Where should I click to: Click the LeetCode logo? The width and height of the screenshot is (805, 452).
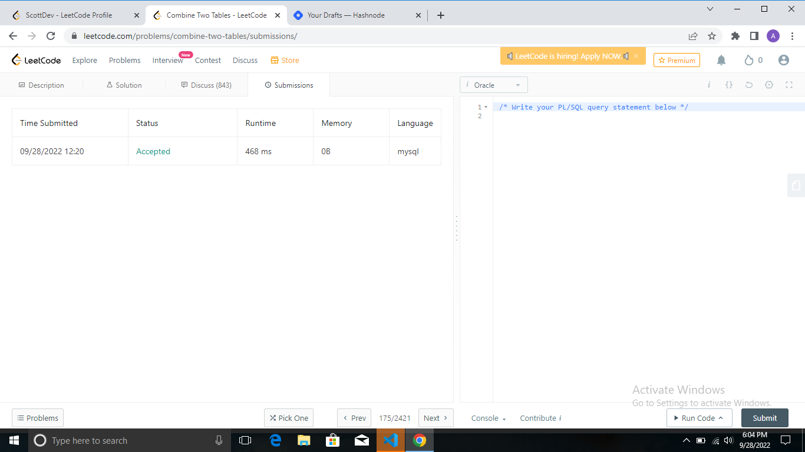pos(37,60)
